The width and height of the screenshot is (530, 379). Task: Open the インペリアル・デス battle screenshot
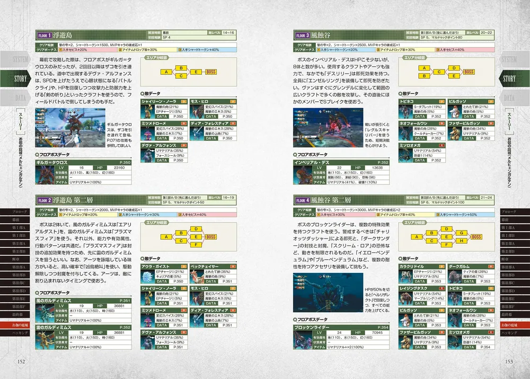[328, 128]
